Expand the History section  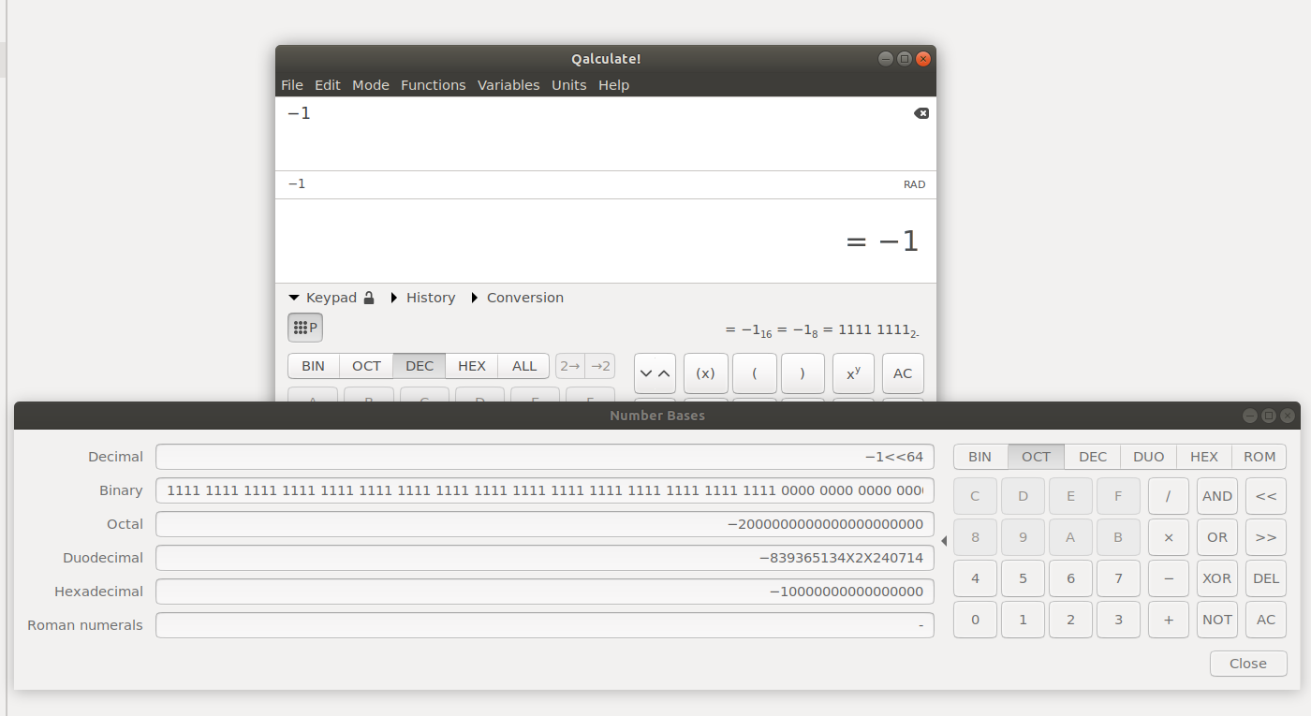pyautogui.click(x=422, y=298)
